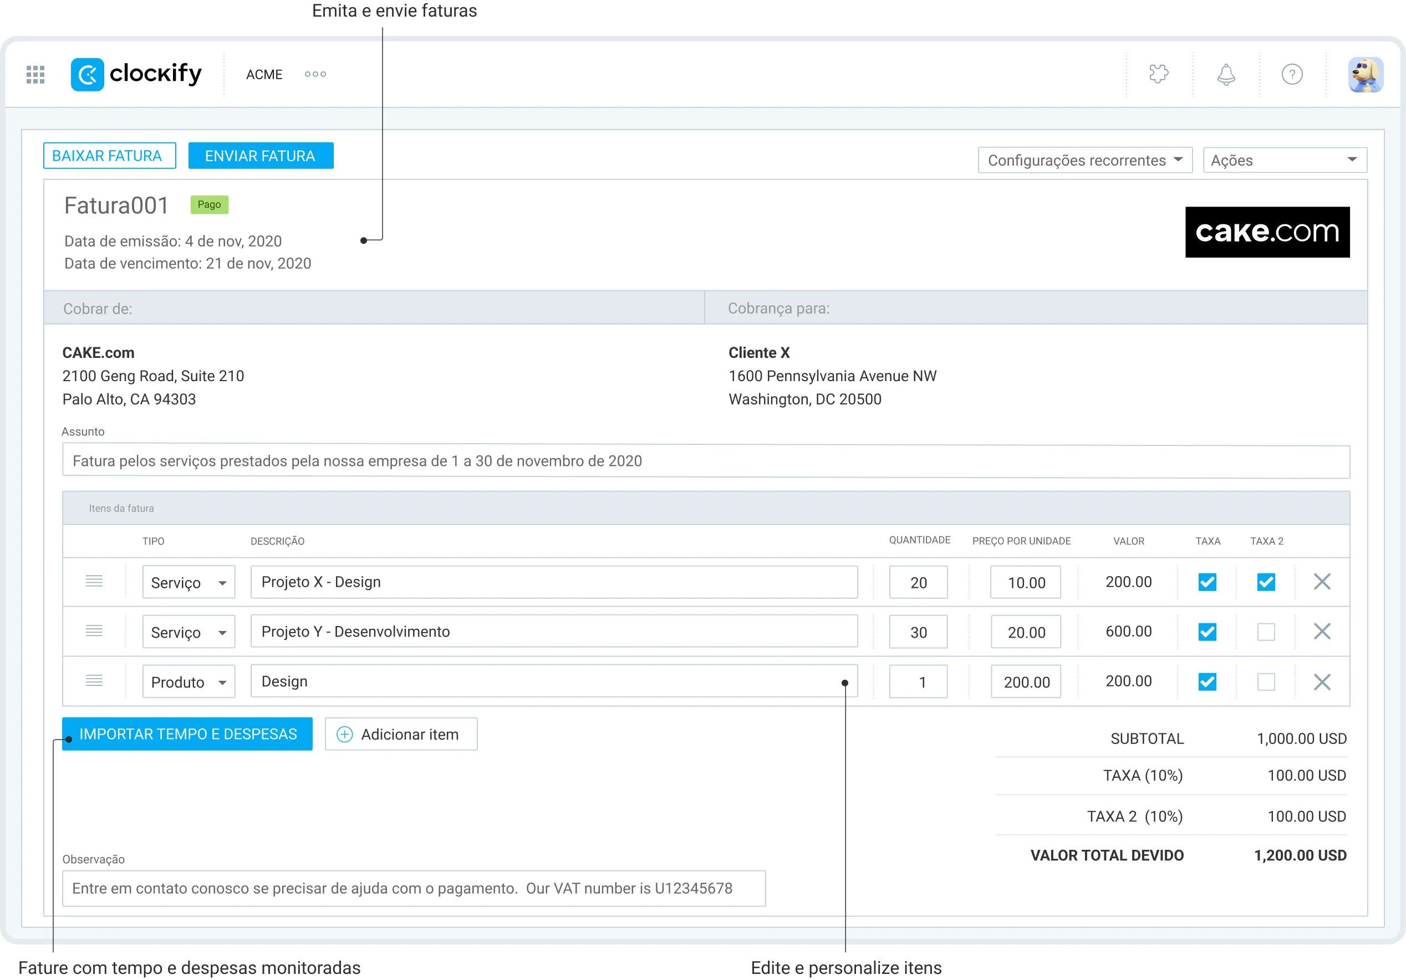
Task: Delete the Projeto Y - Desenvolvimento row
Action: (x=1322, y=632)
